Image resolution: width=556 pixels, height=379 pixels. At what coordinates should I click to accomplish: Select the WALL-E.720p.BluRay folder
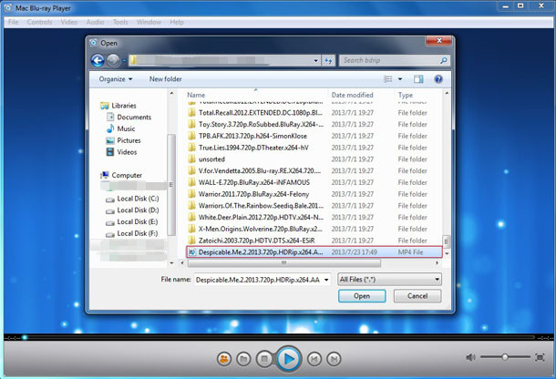click(x=254, y=182)
